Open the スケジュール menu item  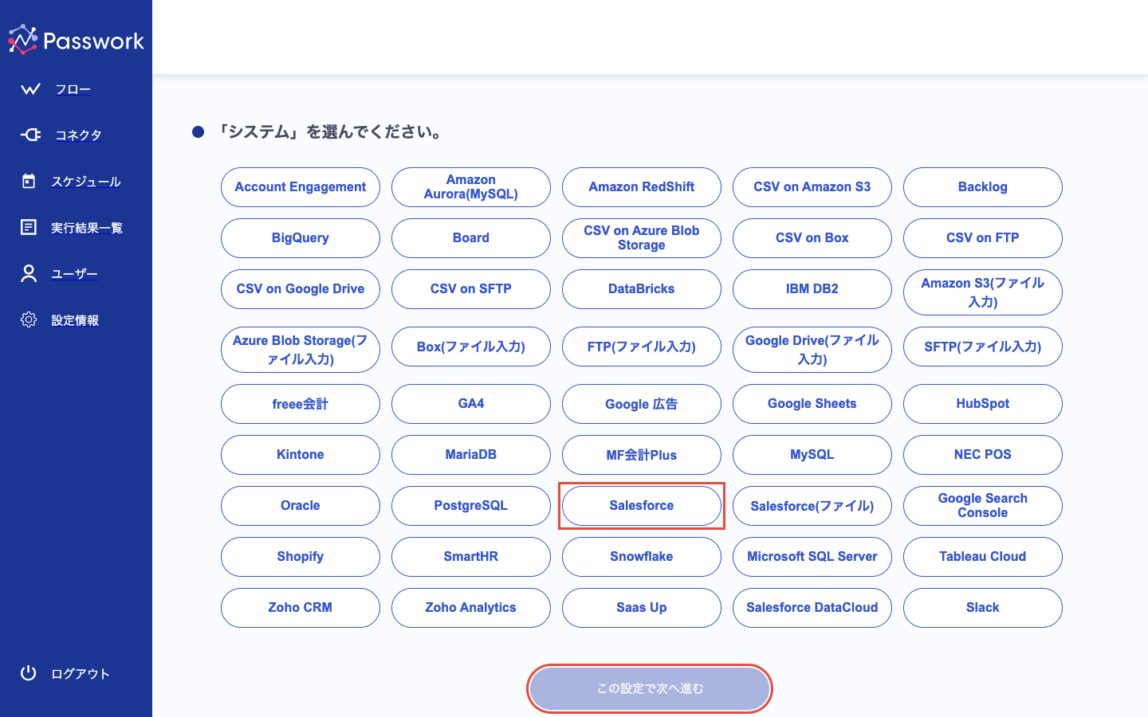86,182
